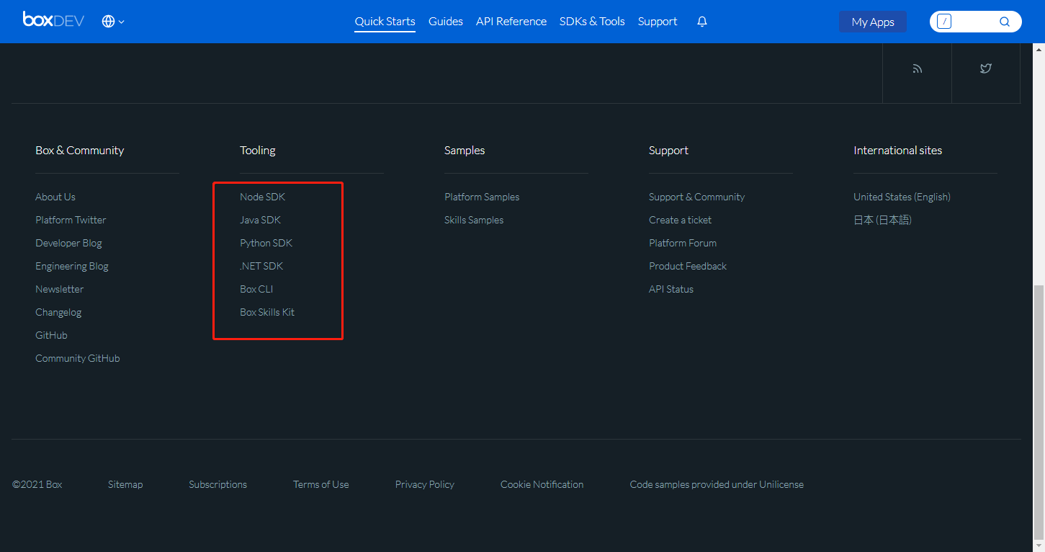
Task: Open the notifications bell
Action: 701,22
